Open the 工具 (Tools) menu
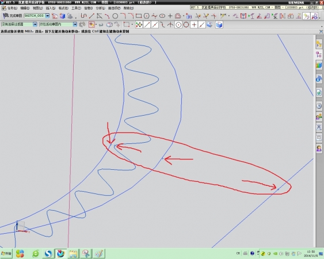Image resolution: width=324 pixels, height=259 pixels. point(76,8)
